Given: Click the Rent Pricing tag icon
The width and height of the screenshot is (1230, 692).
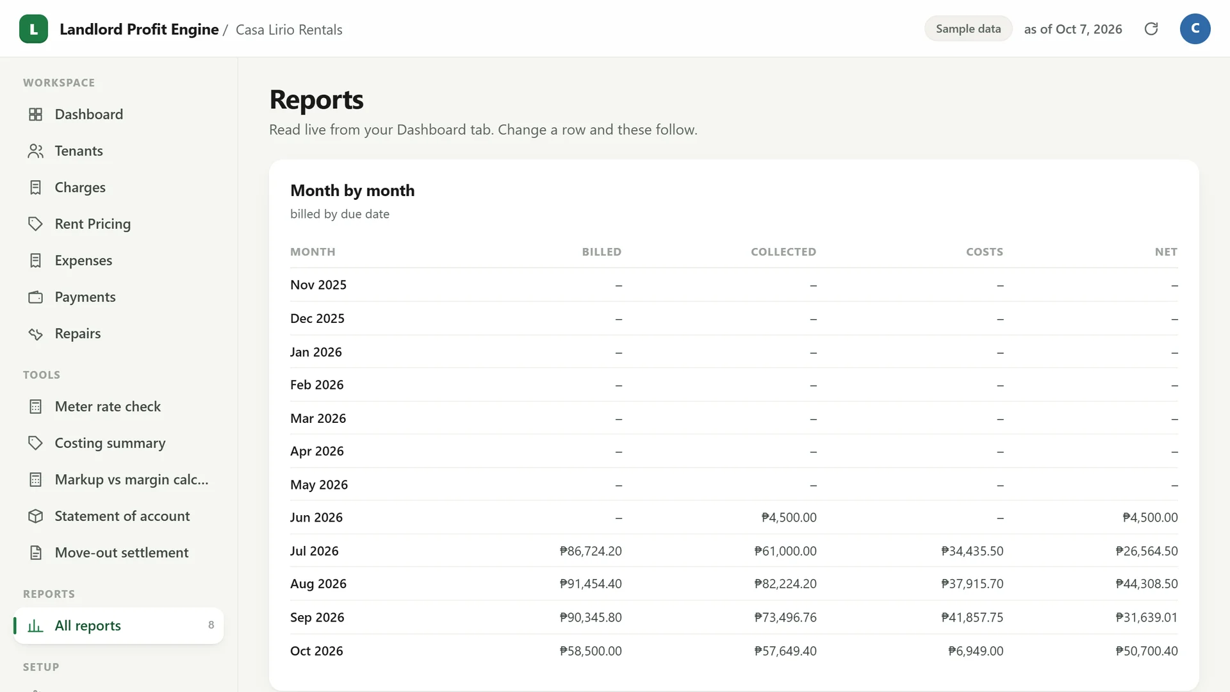Looking at the screenshot, I should (x=36, y=224).
